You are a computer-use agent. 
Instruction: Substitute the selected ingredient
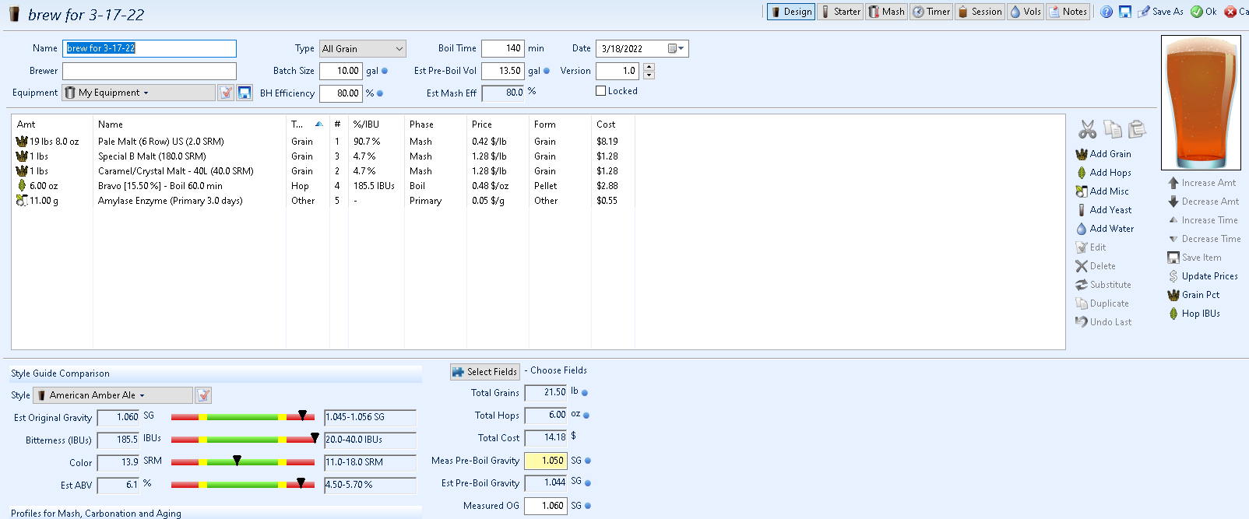pyautogui.click(x=1103, y=285)
